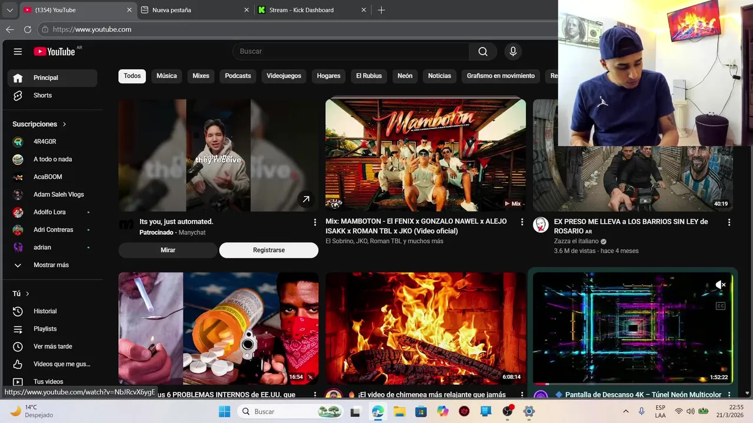753x423 pixels.
Task: Open A todo o nada subscription
Action: click(52, 159)
